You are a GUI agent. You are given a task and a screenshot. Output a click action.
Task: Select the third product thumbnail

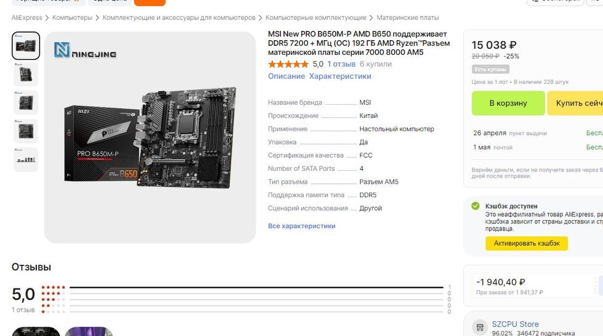coord(26,103)
